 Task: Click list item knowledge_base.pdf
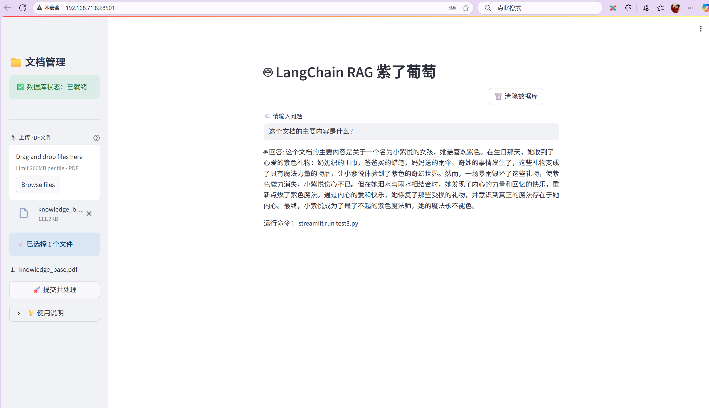pos(48,269)
